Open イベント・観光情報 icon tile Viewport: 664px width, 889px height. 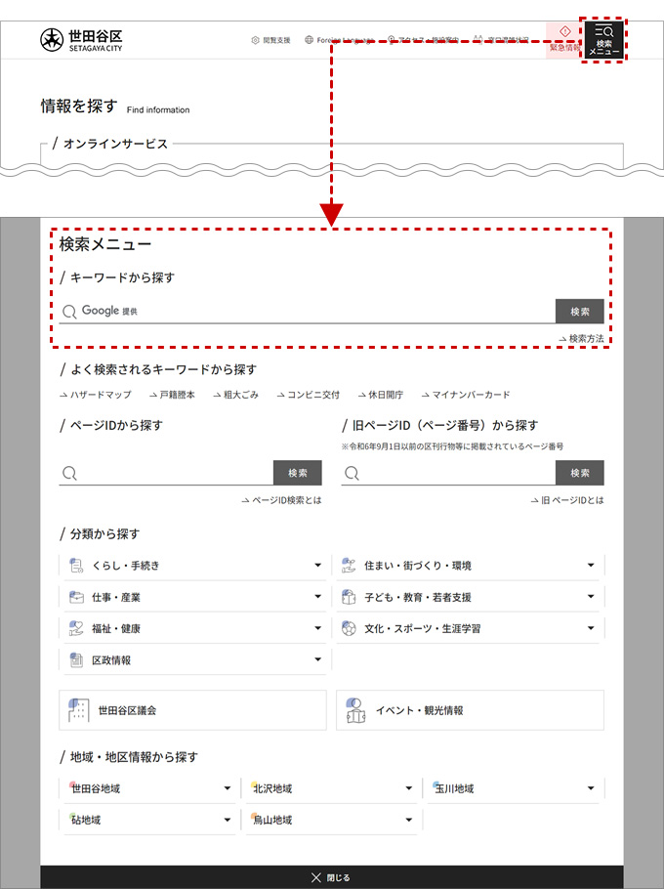coord(355,710)
